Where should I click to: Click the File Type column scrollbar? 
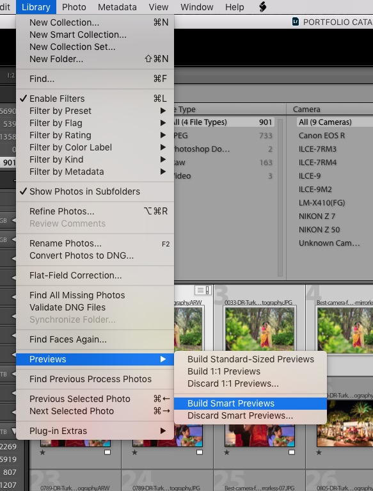(280, 197)
